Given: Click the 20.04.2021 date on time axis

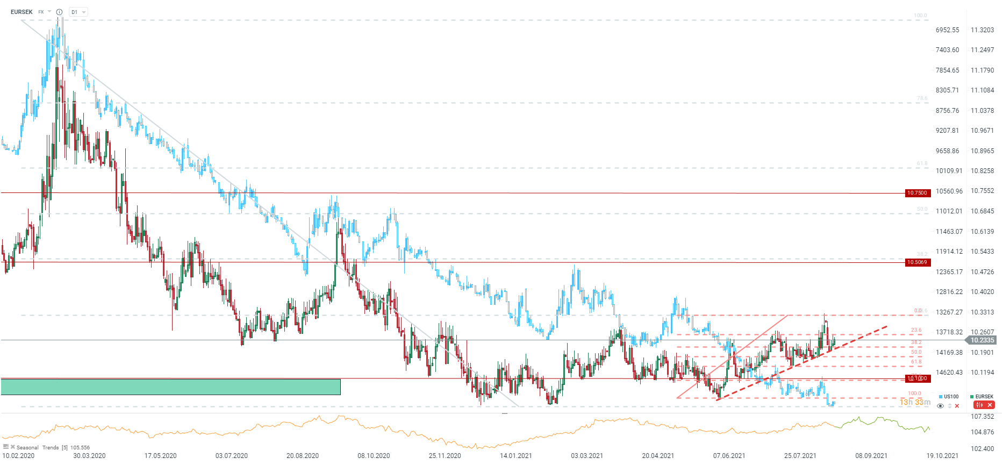Looking at the screenshot, I should tap(658, 456).
